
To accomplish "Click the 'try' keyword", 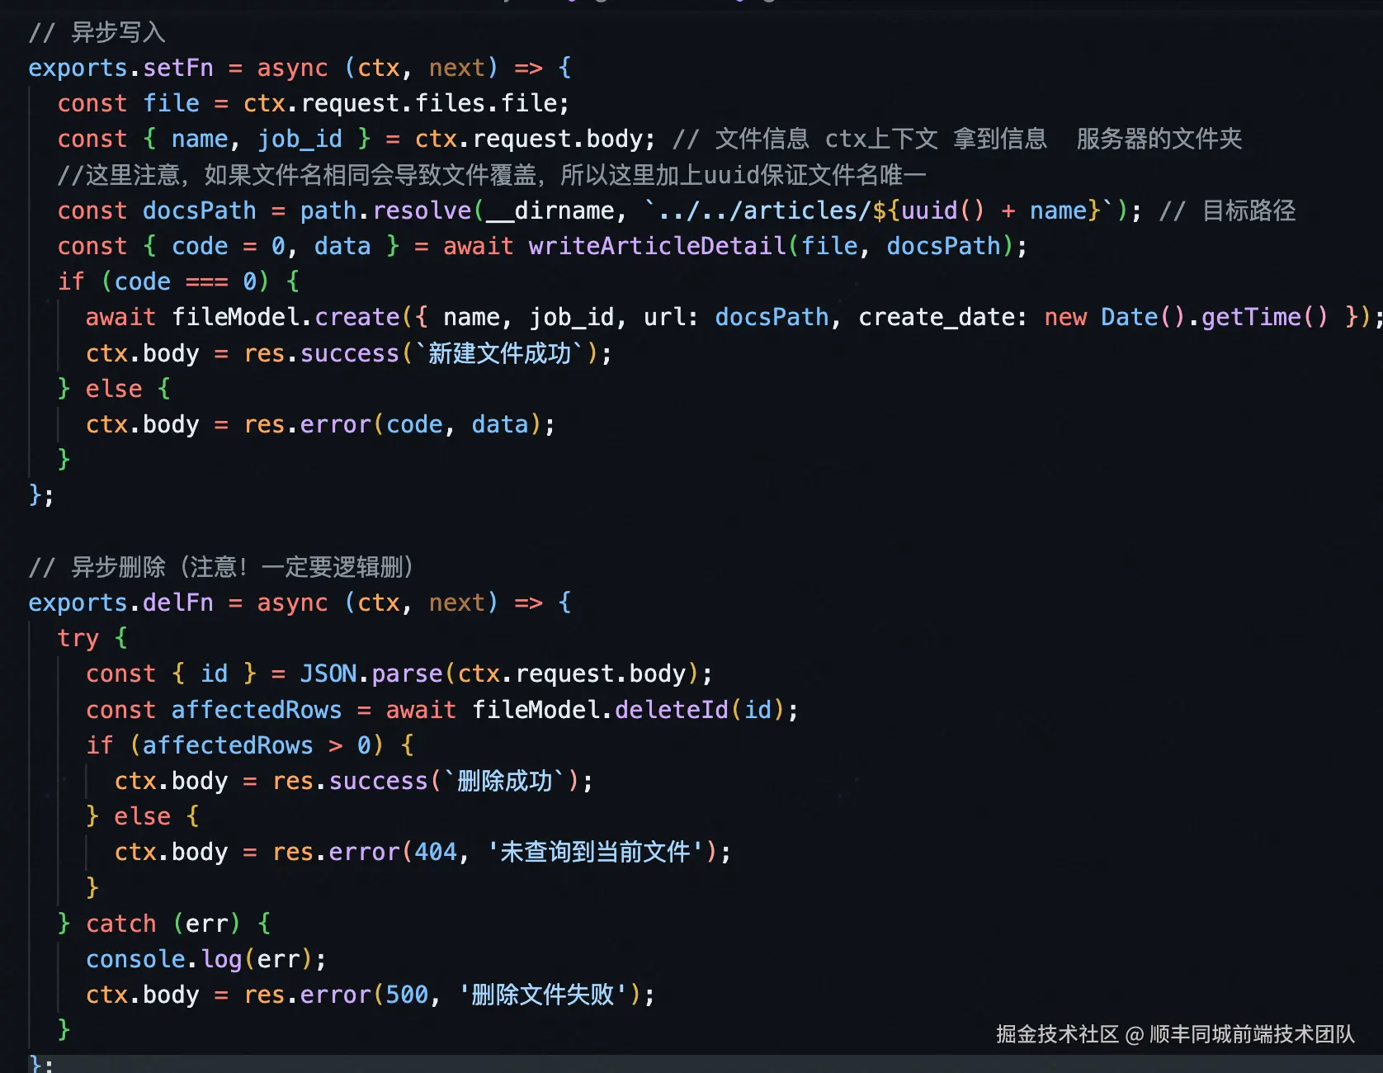I will coord(78,638).
